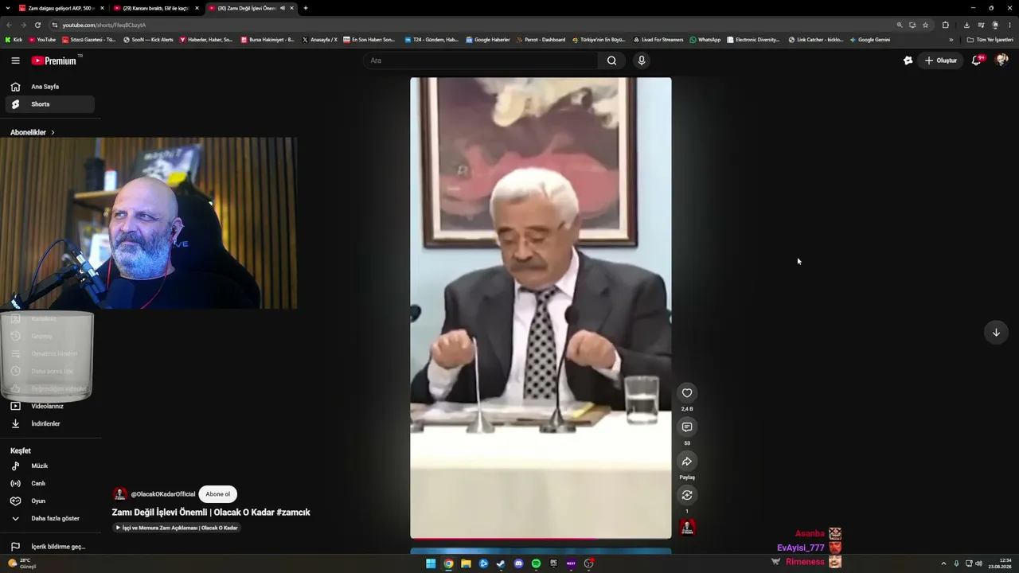Screen dimensions: 1019x573
Task: Open the @OlacakOKadarOfficial channel link
Action: (162, 494)
